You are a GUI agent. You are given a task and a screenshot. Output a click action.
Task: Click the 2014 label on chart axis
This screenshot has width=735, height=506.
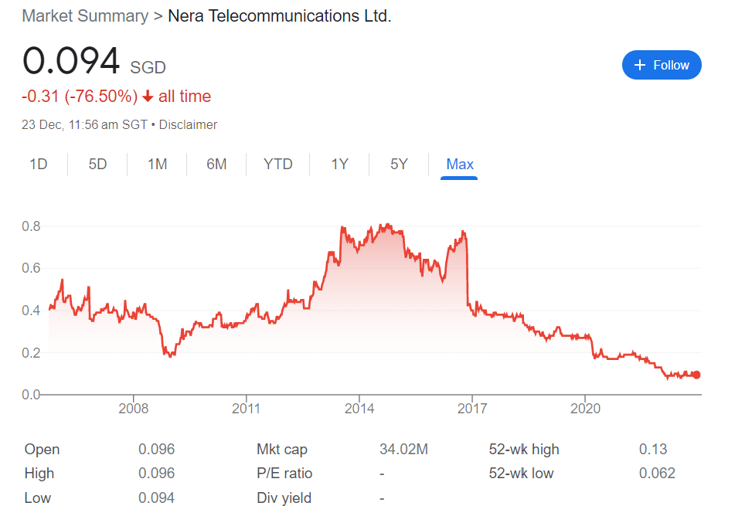359,408
